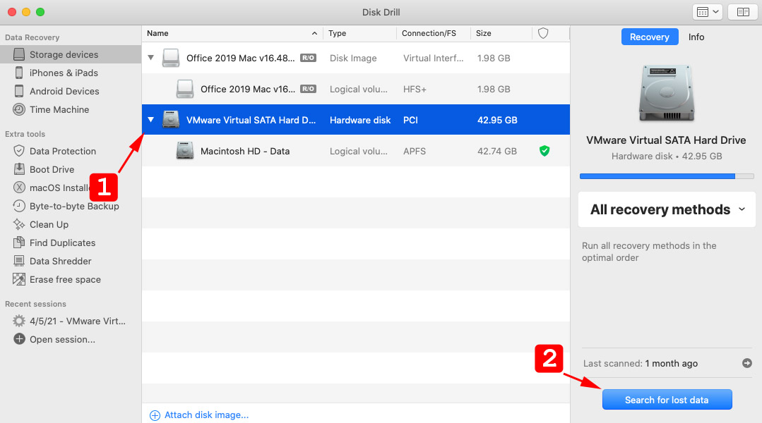Open Android Devices section
The height and width of the screenshot is (423, 762).
(64, 91)
